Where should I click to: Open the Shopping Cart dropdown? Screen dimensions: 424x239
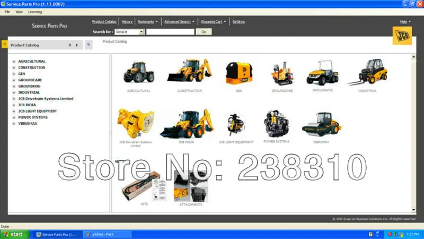[x=214, y=22]
